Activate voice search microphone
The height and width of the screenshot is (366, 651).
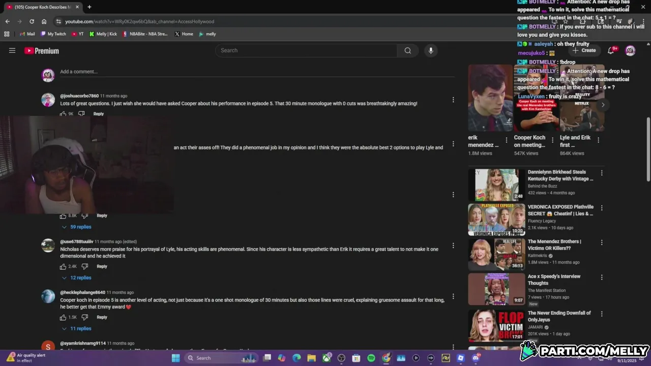point(431,50)
